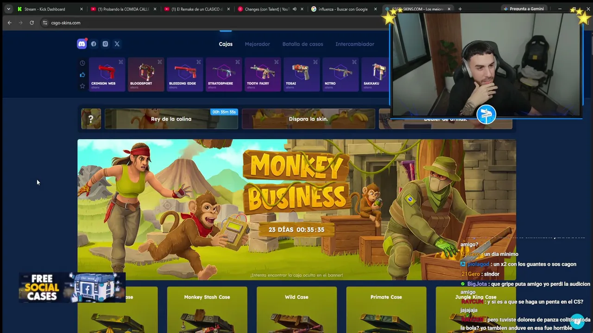Click Pregunta a Gemini button

[x=524, y=9]
